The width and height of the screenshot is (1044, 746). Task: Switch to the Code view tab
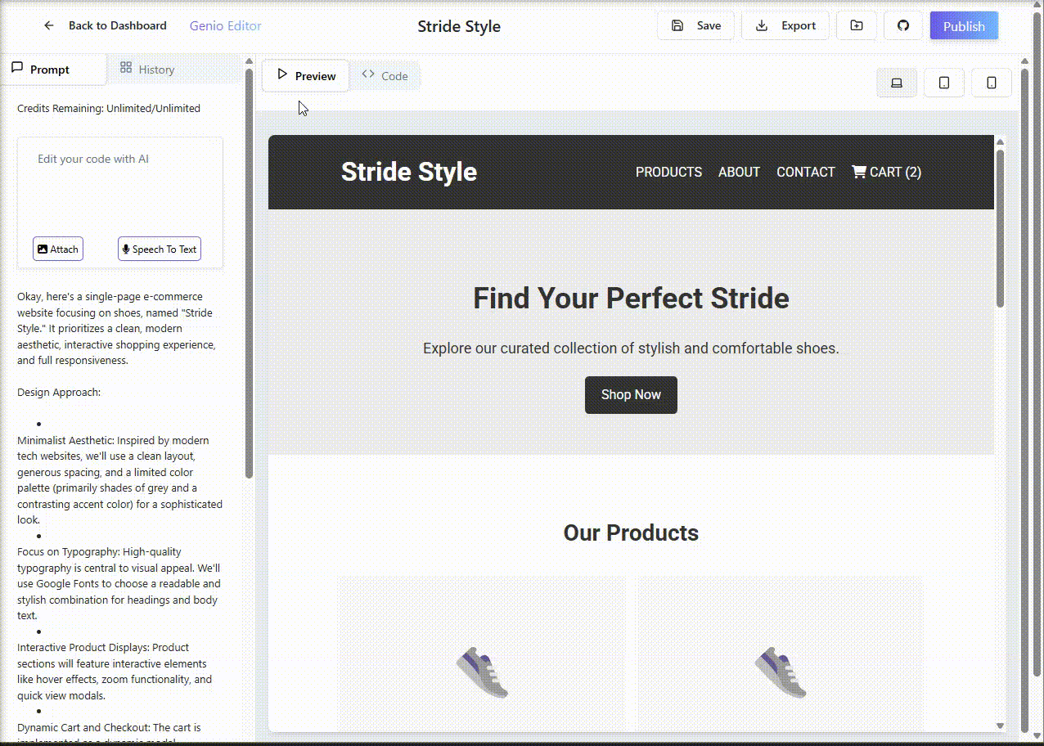pos(385,75)
